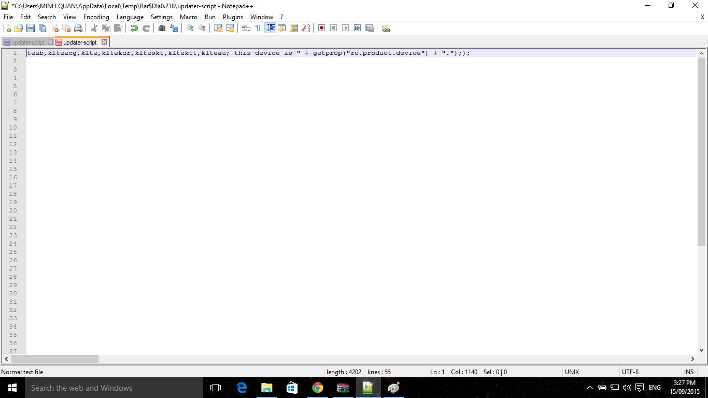Screen dimensions: 708x398
Task: Save the current file with toolbar icon
Action: click(31, 28)
